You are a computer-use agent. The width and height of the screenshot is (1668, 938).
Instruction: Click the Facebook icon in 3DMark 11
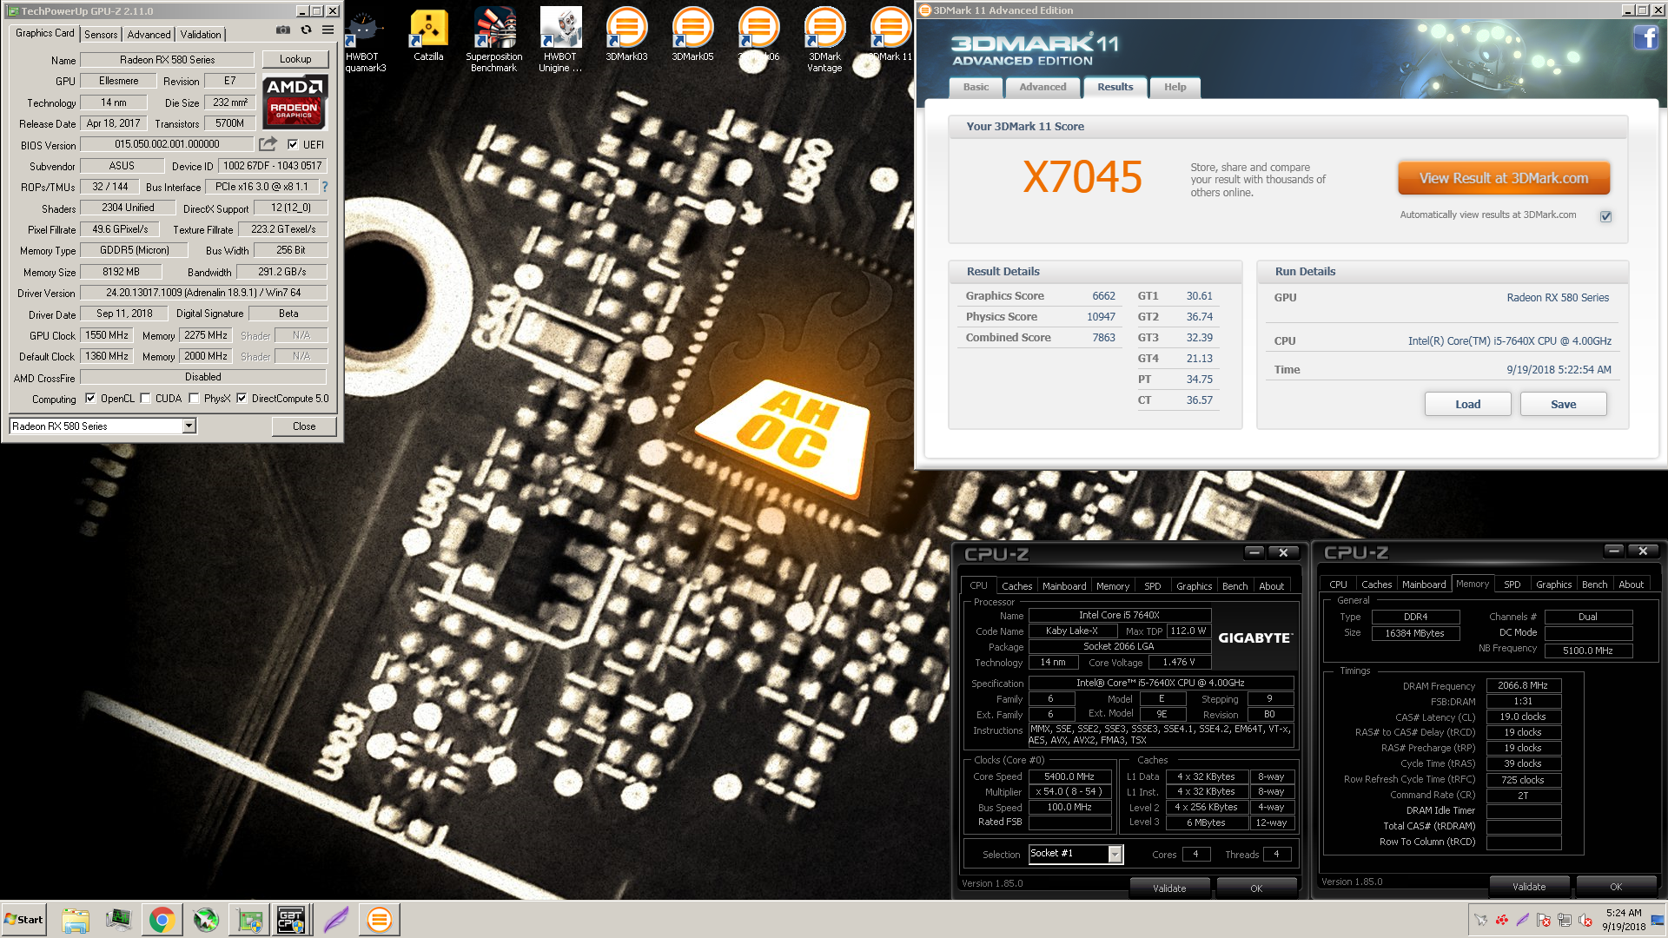(x=1645, y=37)
